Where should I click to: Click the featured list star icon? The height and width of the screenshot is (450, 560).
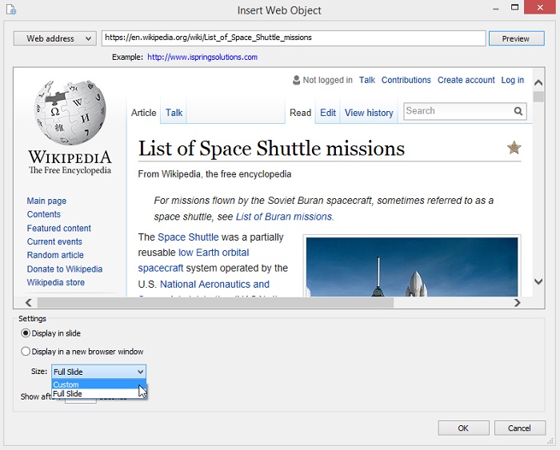(514, 147)
